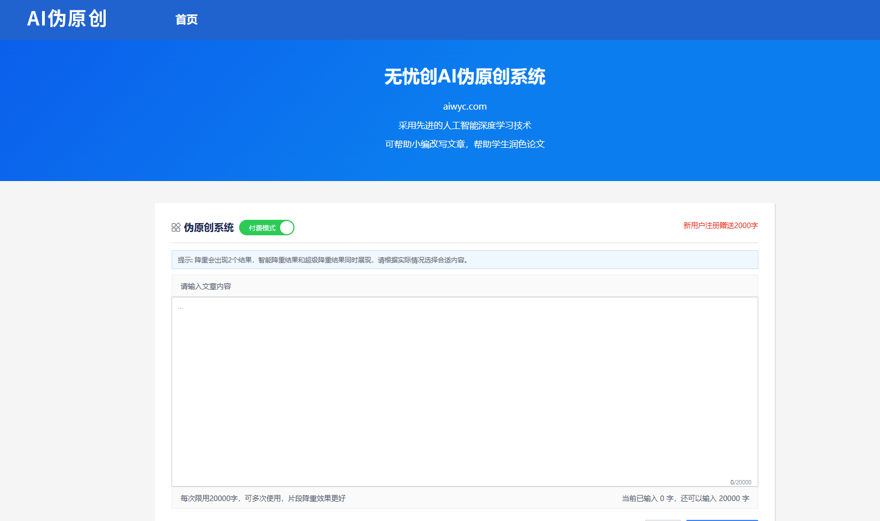
Task: Click the four-squares icon beside 伪原创系统
Action: pos(176,228)
